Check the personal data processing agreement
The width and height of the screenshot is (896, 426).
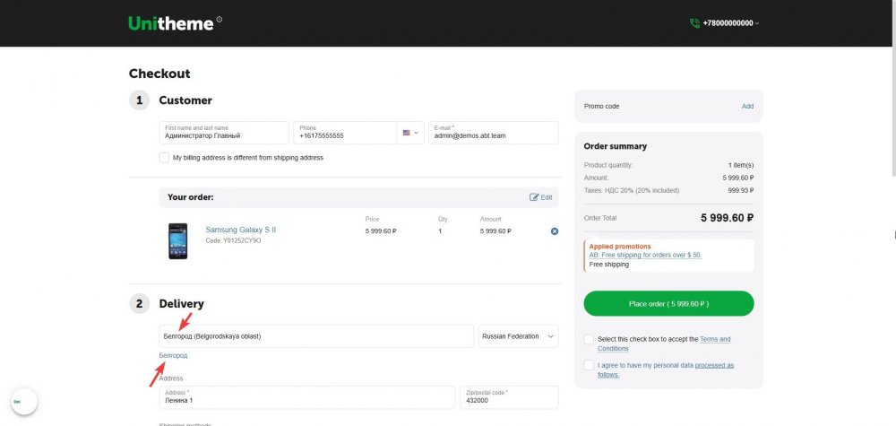(588, 365)
